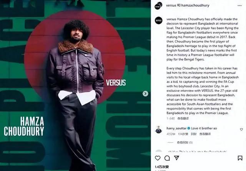Click See translation under the caption

[x=183, y=118]
